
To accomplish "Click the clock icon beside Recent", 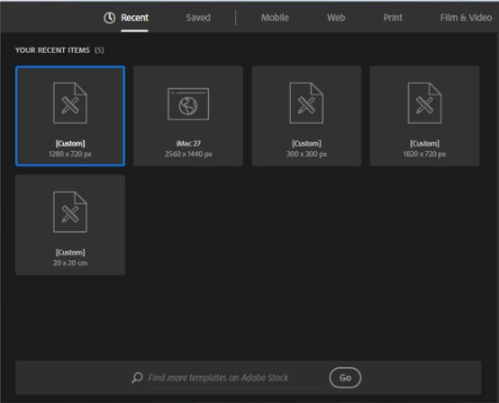I will pyautogui.click(x=110, y=18).
